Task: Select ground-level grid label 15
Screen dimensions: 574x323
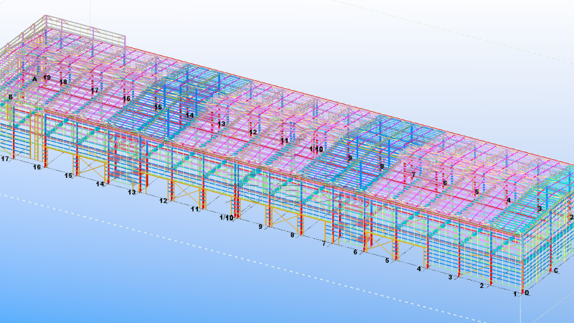Action: coord(68,175)
